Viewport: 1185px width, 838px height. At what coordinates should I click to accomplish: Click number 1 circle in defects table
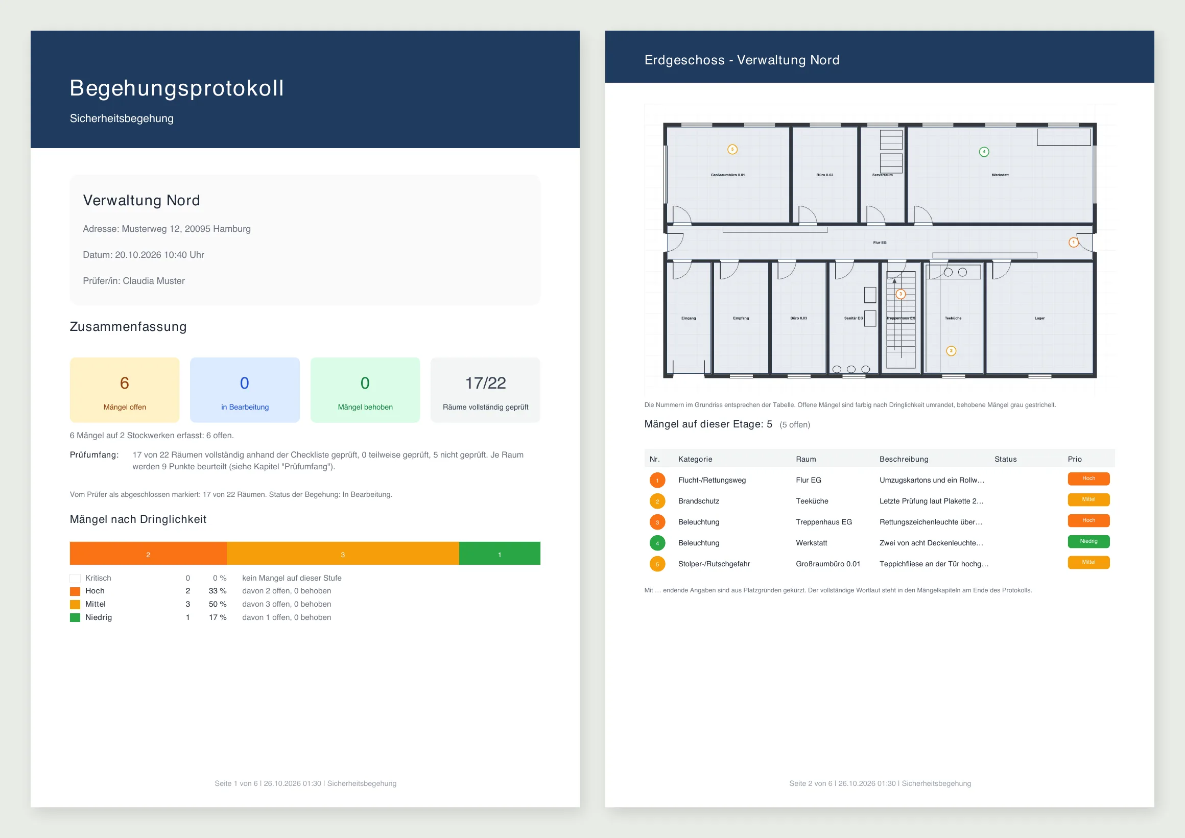tap(657, 481)
